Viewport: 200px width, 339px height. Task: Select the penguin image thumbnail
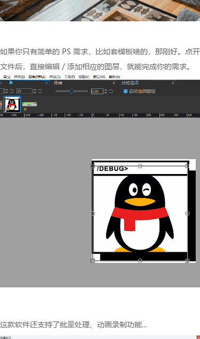(x=12, y=104)
